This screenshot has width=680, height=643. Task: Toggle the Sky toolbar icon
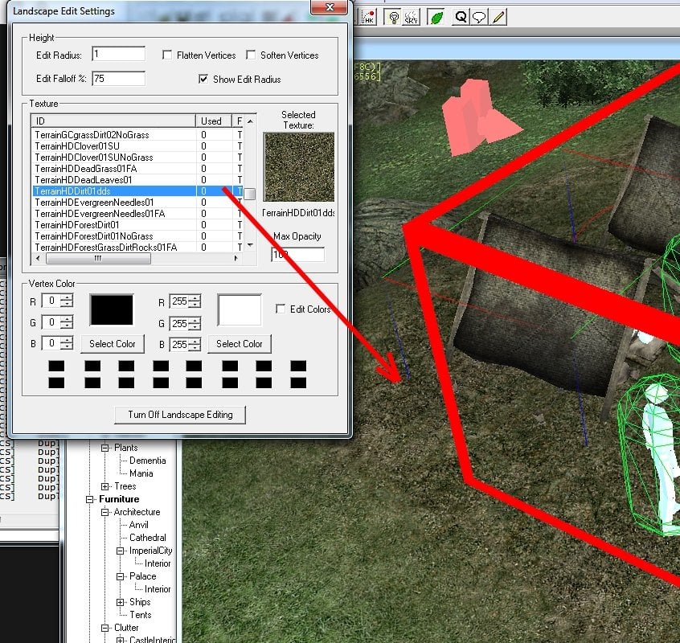[411, 18]
